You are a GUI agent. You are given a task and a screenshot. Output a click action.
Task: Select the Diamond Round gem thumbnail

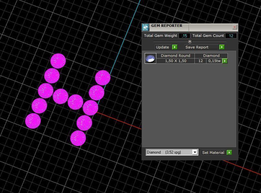click(151, 58)
